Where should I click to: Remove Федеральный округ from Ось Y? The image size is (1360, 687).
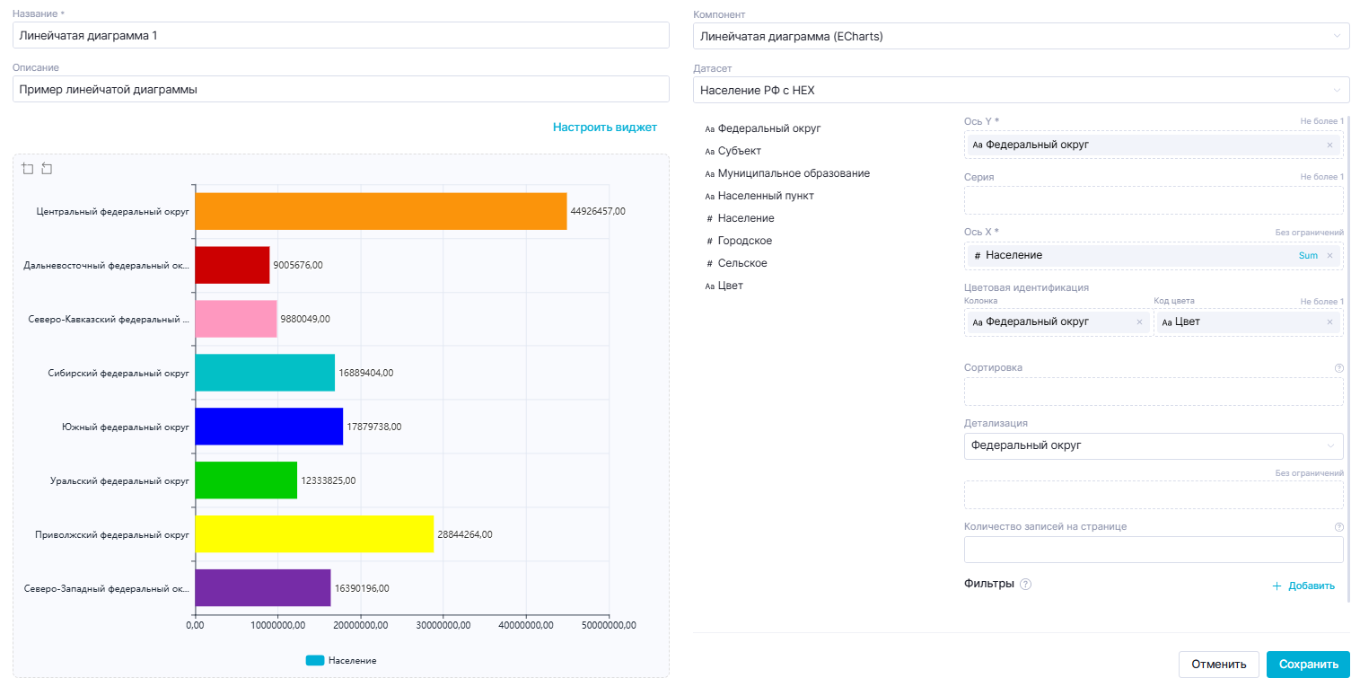[x=1329, y=145]
